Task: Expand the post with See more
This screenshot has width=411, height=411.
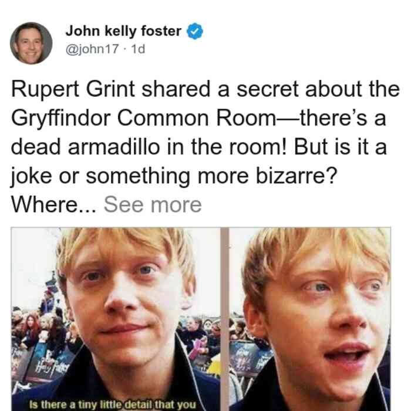Action: coord(153,204)
